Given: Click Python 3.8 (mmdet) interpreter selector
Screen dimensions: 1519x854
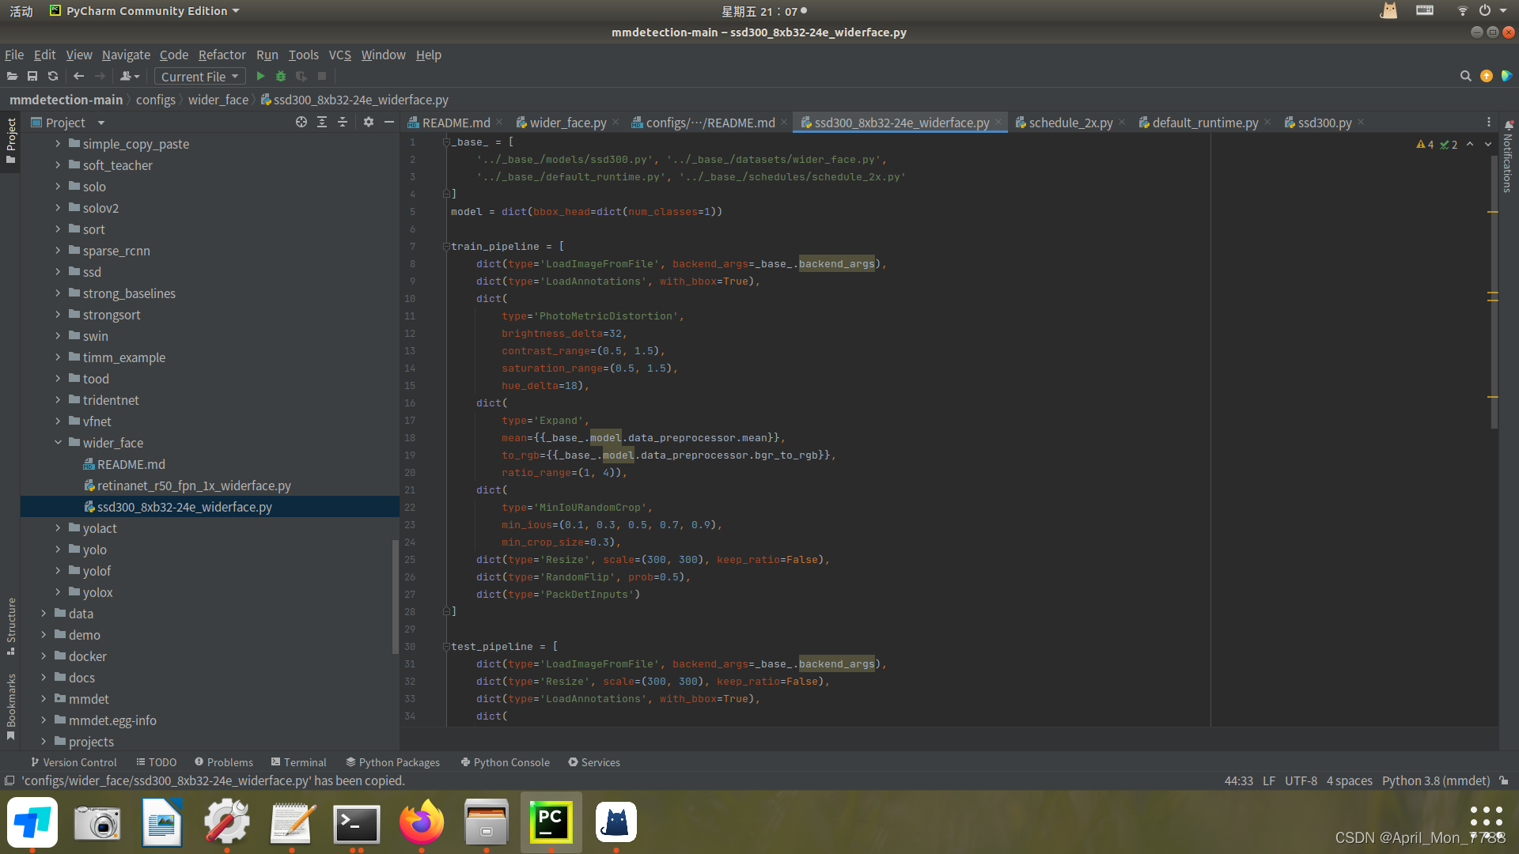Looking at the screenshot, I should pyautogui.click(x=1435, y=780).
